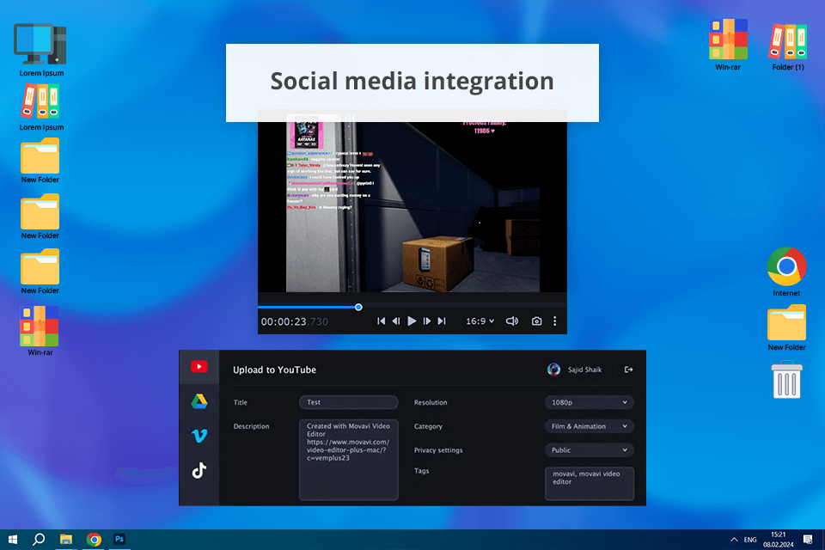Image resolution: width=825 pixels, height=550 pixels.
Task: Click the Tags text box
Action: 590,483
